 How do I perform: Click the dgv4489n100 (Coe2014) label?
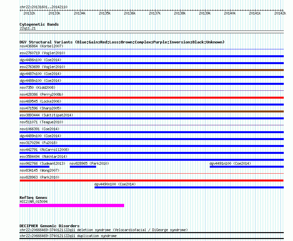tap(40, 136)
